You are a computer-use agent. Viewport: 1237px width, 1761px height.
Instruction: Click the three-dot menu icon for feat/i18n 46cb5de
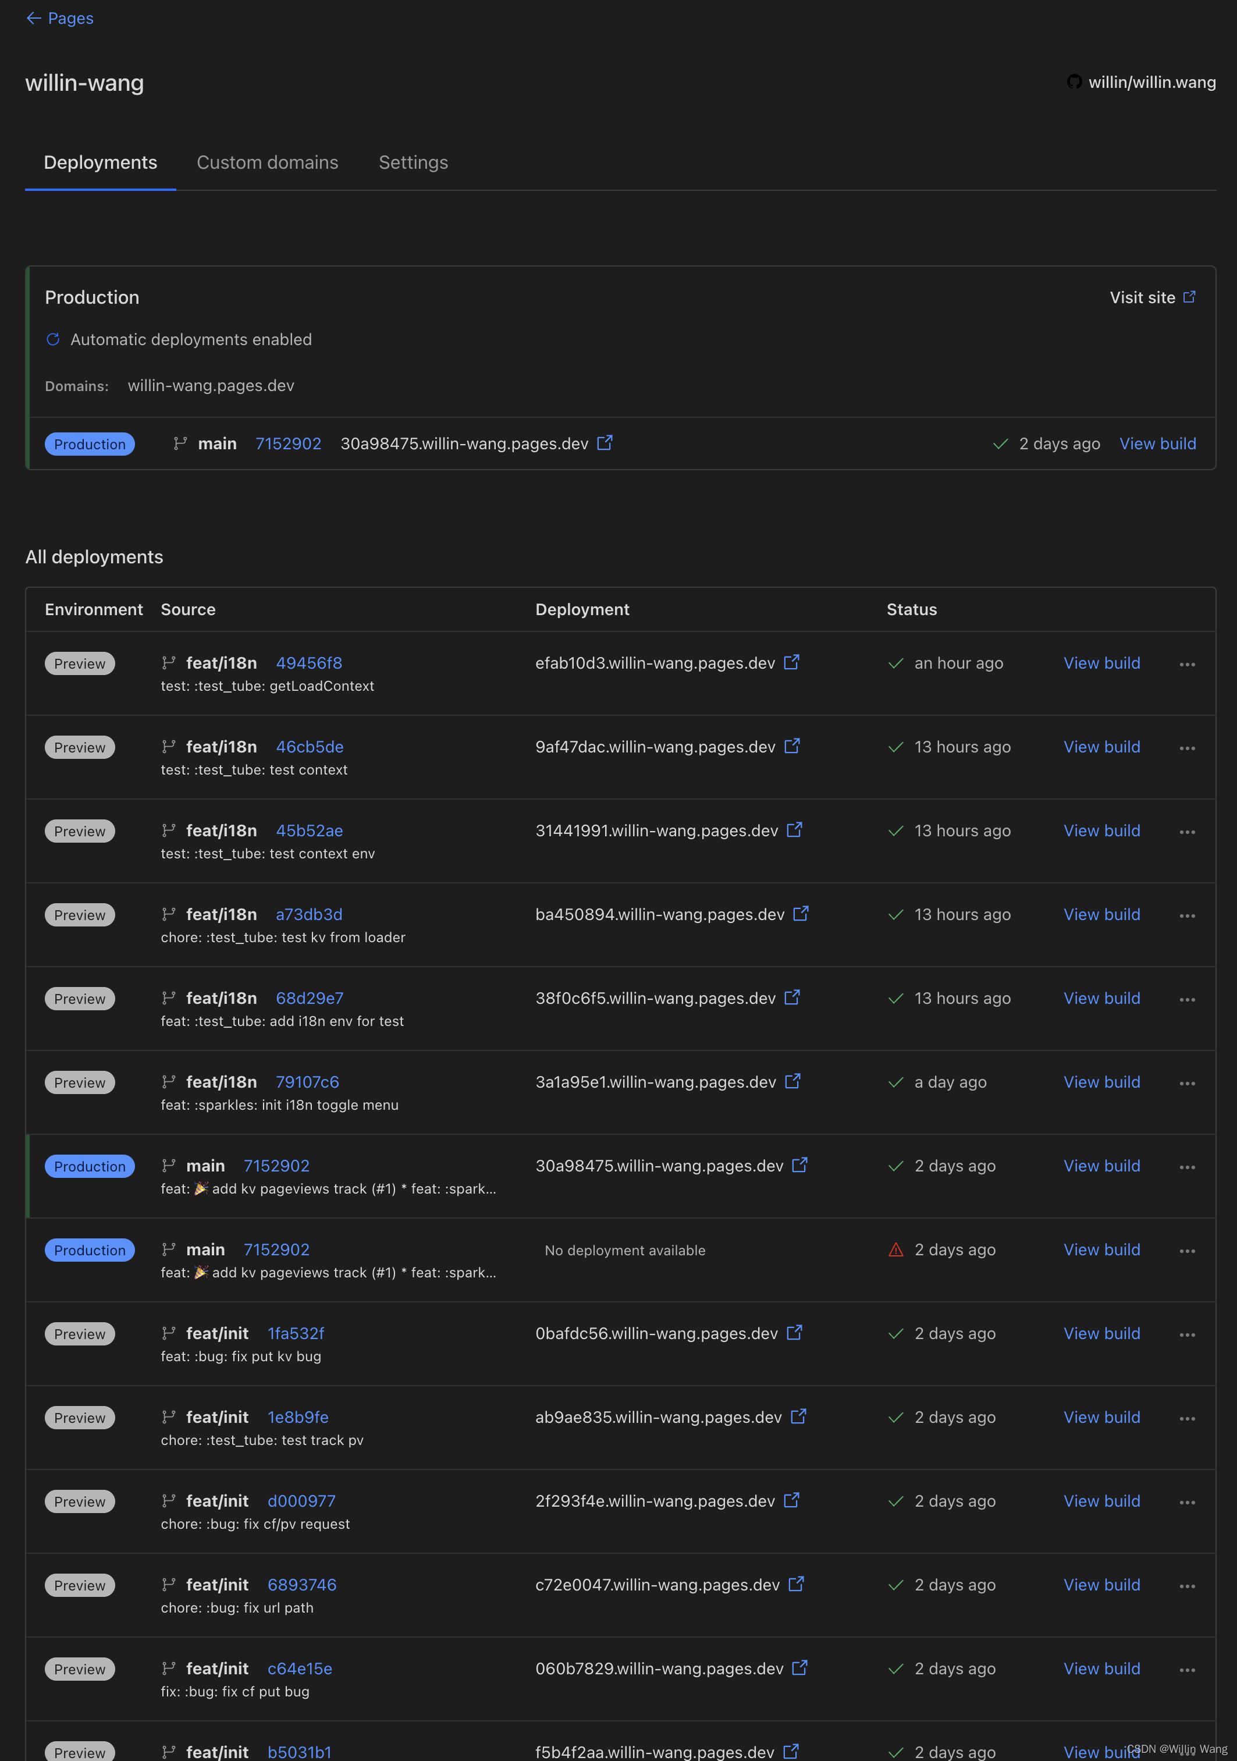pos(1186,747)
